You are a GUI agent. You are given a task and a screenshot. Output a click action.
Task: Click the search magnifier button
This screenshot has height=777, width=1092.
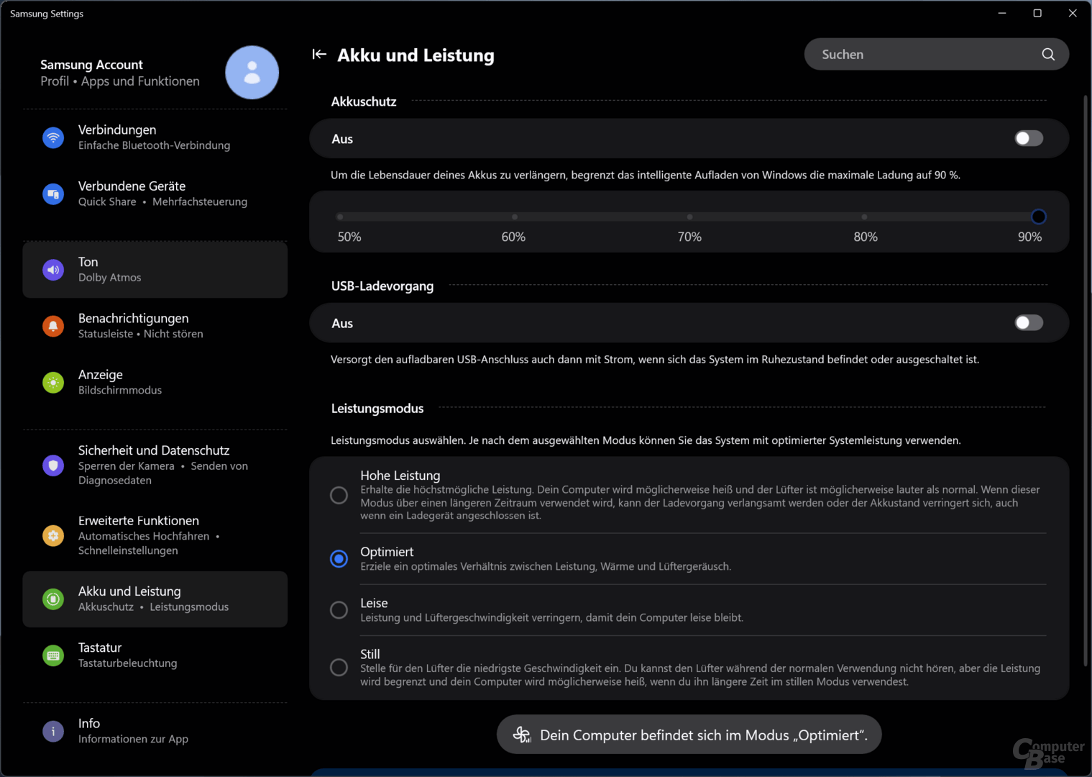tap(1048, 55)
